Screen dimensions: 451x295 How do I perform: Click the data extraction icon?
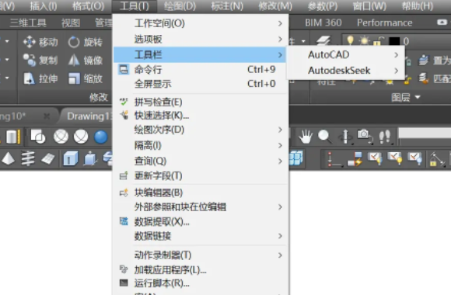pyautogui.click(x=124, y=221)
